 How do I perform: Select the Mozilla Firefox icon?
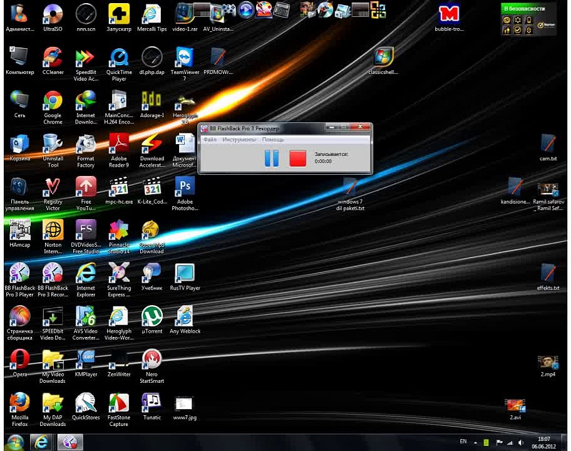pos(19,410)
